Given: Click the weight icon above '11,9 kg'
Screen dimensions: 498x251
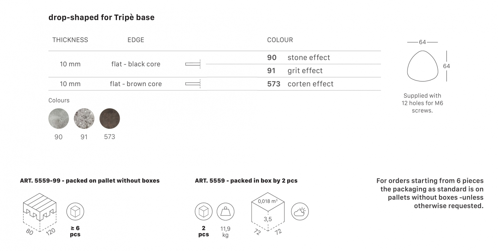Looking at the screenshot, I should coord(225,211).
